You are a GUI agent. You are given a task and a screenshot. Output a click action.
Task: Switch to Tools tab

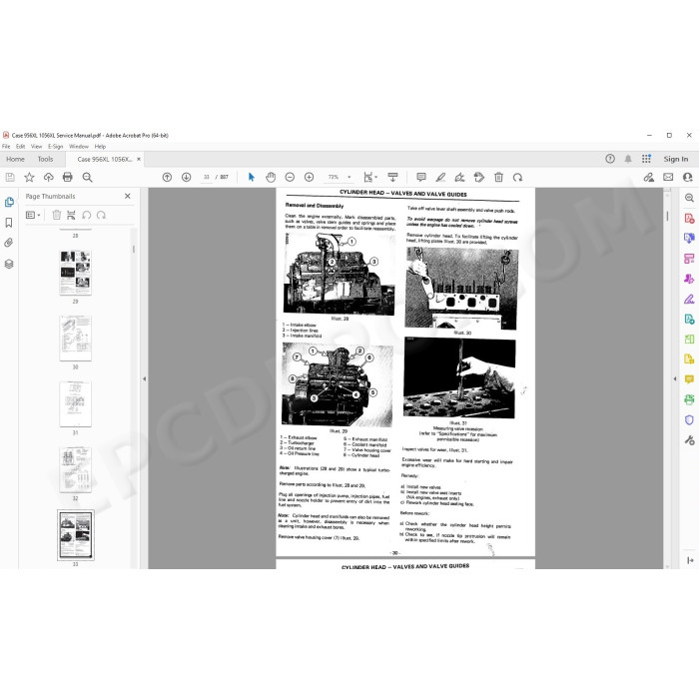click(45, 159)
